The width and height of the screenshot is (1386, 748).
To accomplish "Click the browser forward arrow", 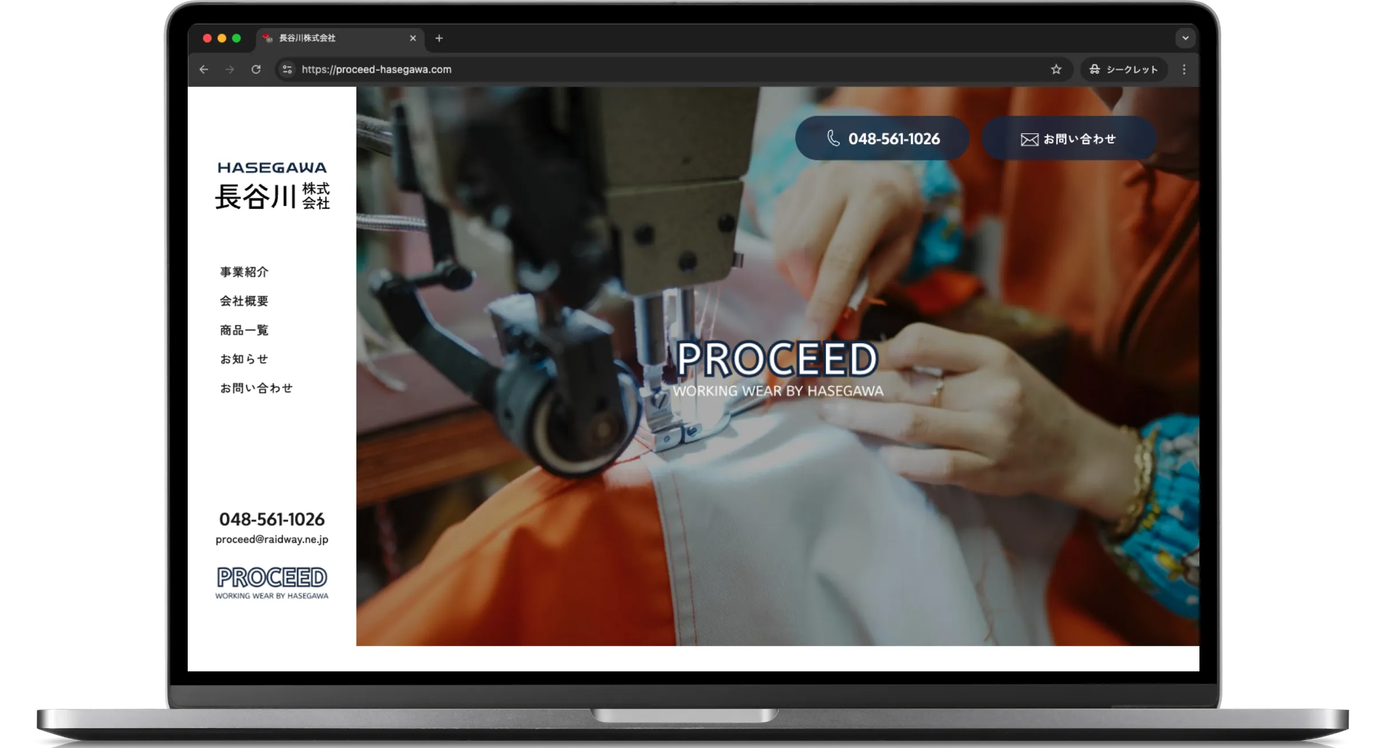I will click(x=230, y=69).
